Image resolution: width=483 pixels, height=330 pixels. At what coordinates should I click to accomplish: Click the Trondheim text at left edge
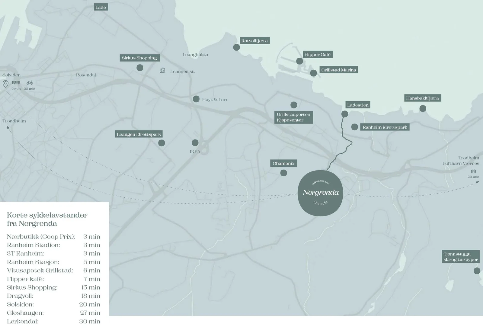pos(14,121)
